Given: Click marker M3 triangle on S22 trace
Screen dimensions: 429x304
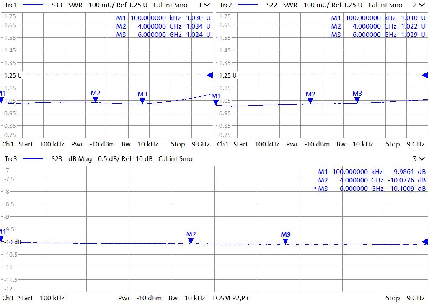Looking at the screenshot, I should pos(357,100).
